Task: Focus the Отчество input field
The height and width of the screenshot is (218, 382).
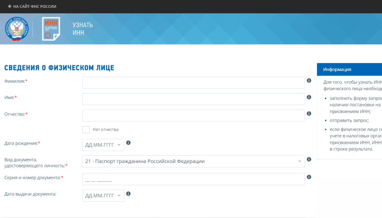Action: pyautogui.click(x=193, y=115)
